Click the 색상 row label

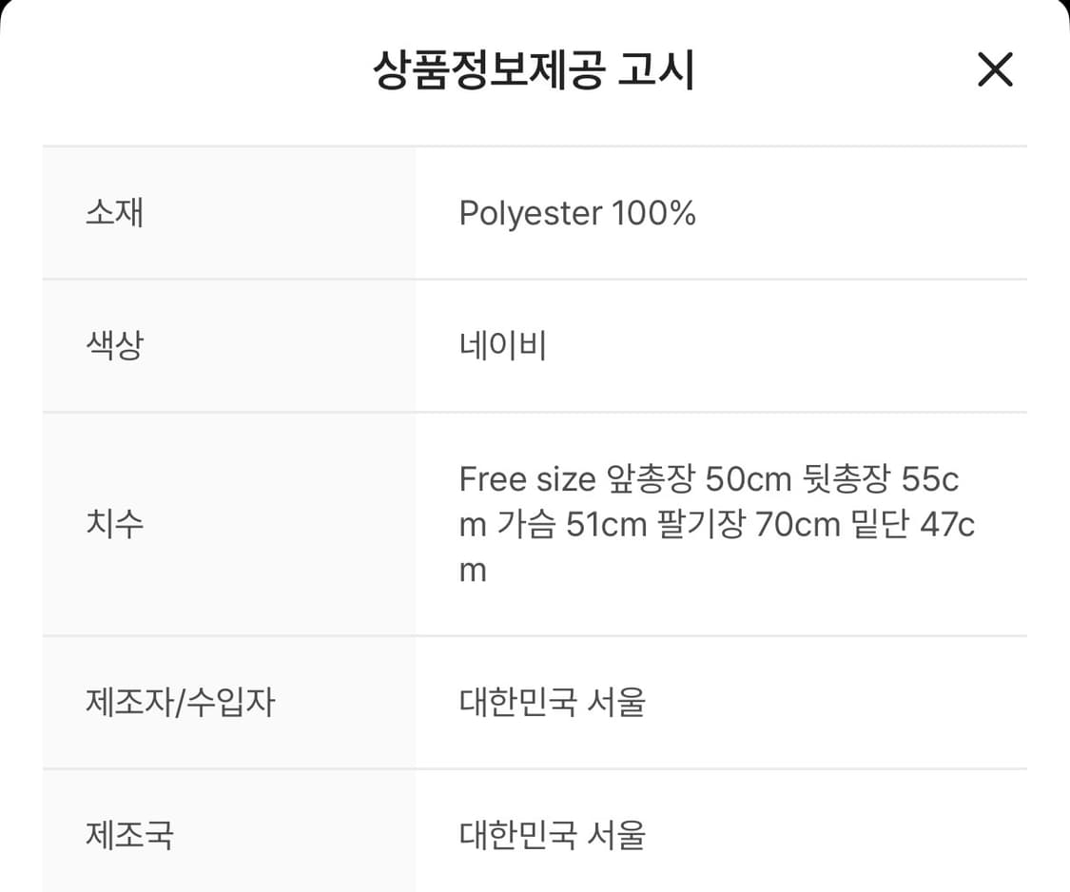pos(114,346)
